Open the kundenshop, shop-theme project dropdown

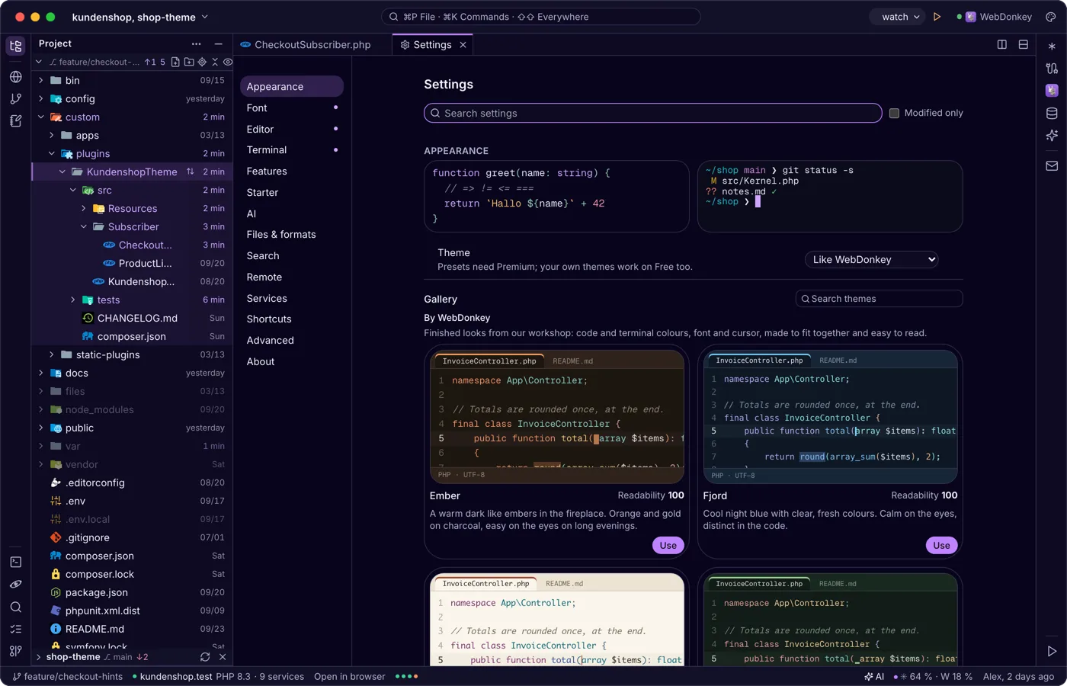140,17
